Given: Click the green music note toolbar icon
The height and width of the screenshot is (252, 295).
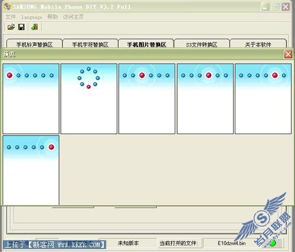Looking at the screenshot, I should pos(35,27).
